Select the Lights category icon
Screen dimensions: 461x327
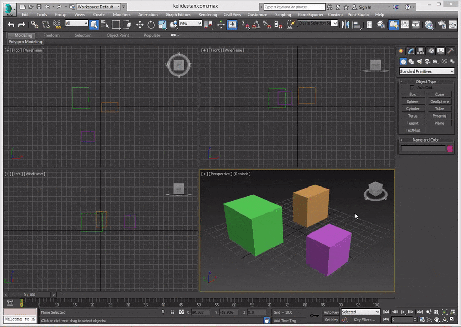(419, 62)
